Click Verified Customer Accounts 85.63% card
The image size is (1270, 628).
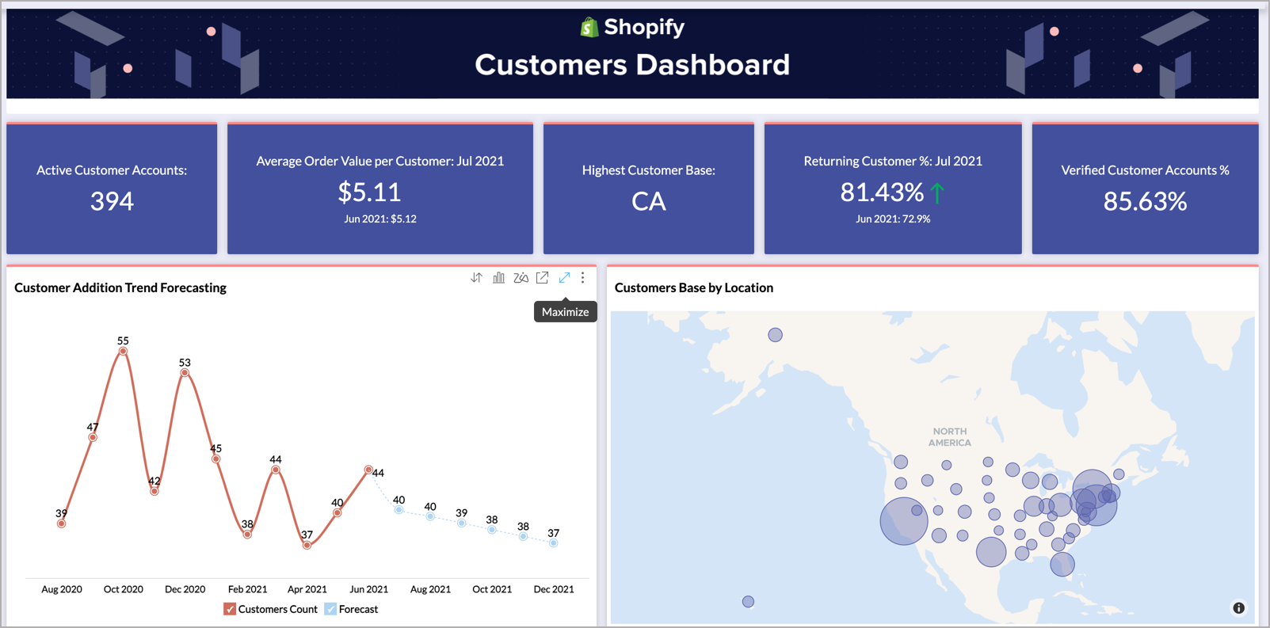coord(1145,188)
